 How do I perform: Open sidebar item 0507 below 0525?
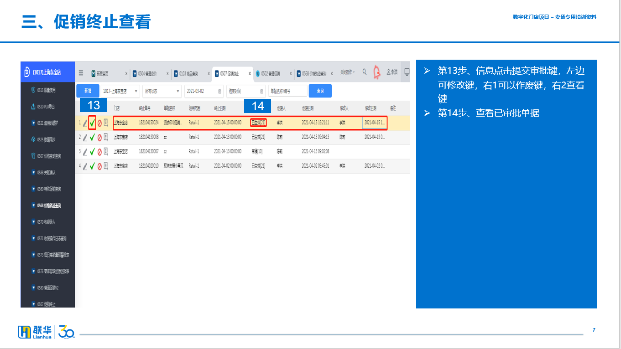point(48,156)
